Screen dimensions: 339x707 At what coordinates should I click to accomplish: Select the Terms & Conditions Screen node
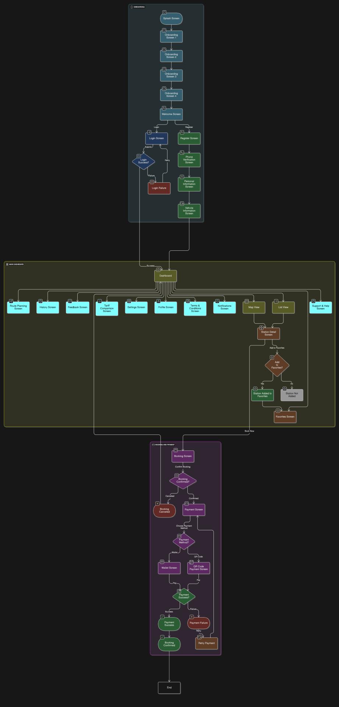click(x=195, y=309)
